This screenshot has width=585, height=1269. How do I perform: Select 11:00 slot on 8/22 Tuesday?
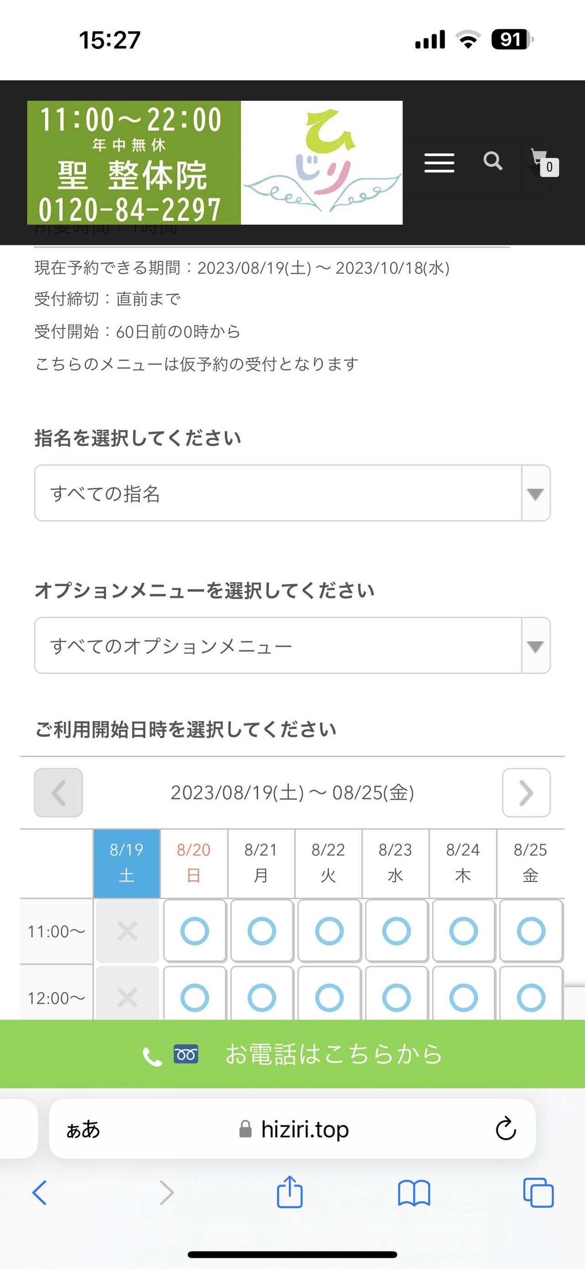tap(329, 931)
